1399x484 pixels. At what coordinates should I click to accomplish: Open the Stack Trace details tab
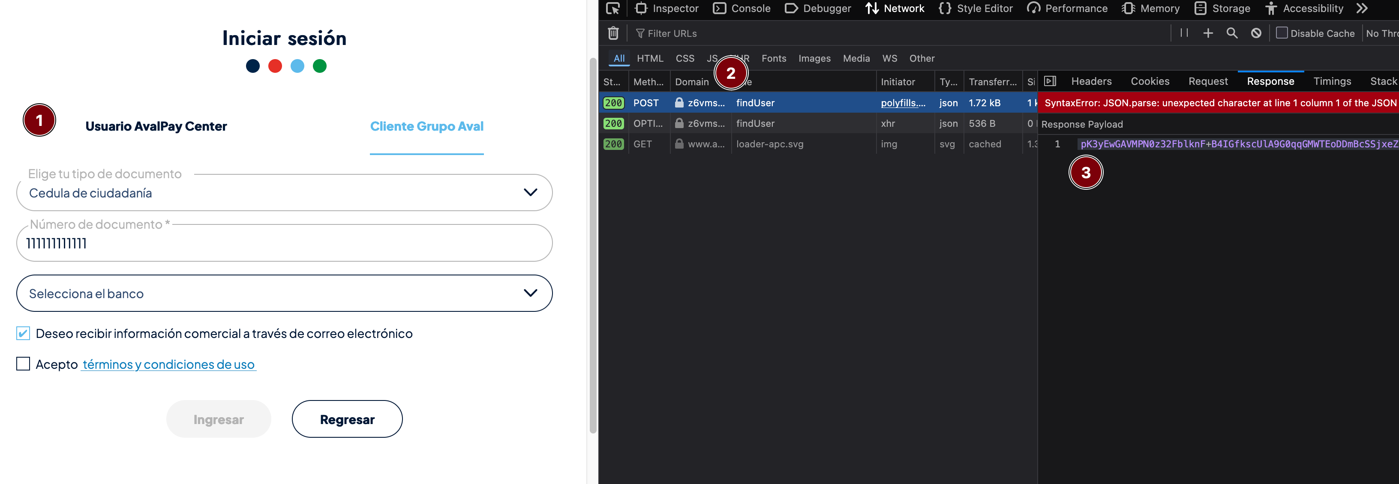[x=1383, y=81]
